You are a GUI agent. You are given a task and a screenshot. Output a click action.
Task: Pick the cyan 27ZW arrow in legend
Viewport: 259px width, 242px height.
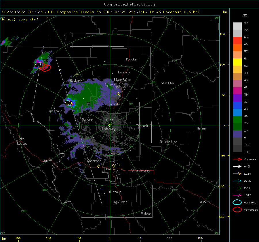(x=237, y=181)
